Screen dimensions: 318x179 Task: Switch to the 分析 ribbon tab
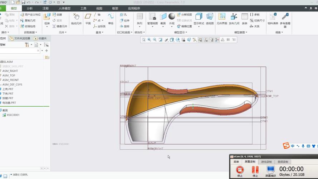(x=30, y=8)
